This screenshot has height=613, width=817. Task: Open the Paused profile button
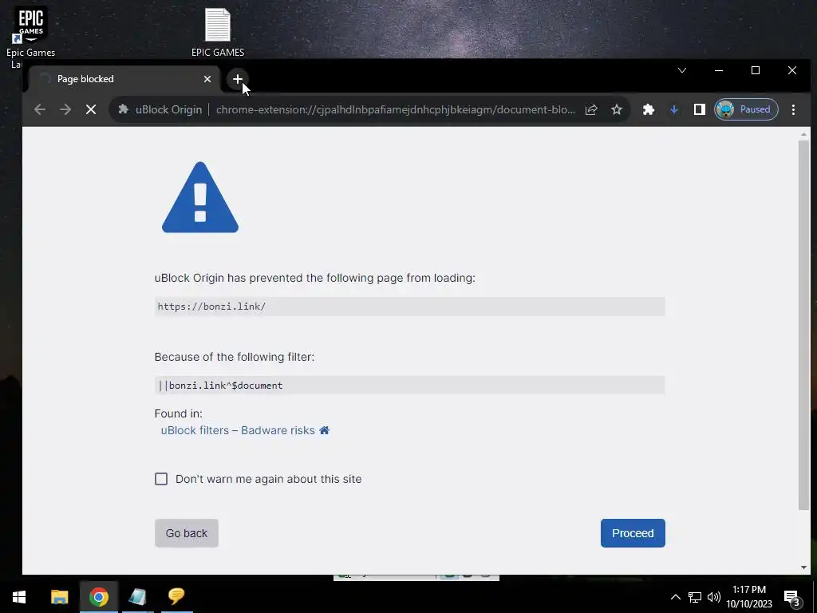click(x=746, y=109)
